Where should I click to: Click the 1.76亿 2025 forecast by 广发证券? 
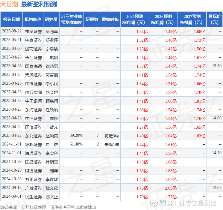click(x=142, y=188)
